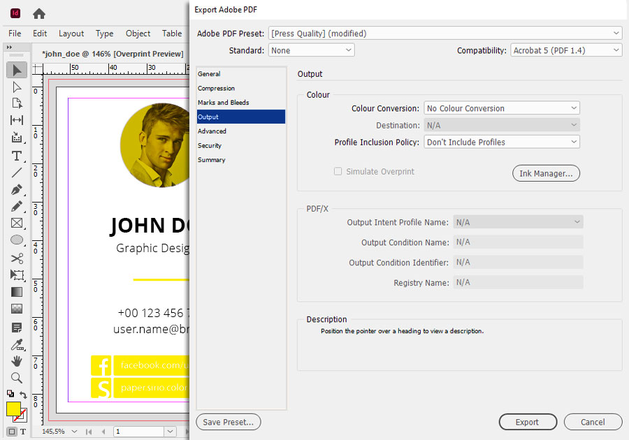Open the Ink Manager dialog
The width and height of the screenshot is (629, 440).
(x=546, y=173)
